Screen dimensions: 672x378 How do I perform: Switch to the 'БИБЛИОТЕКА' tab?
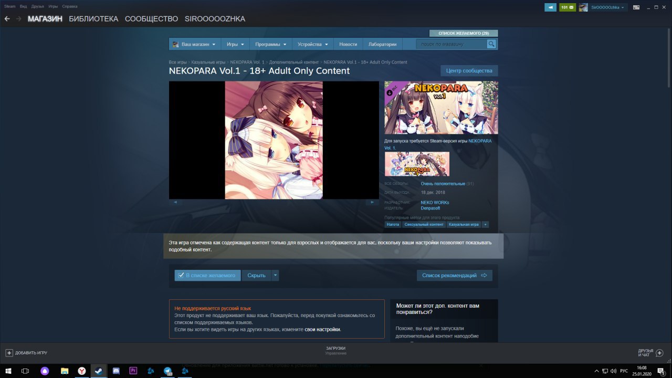tap(93, 19)
